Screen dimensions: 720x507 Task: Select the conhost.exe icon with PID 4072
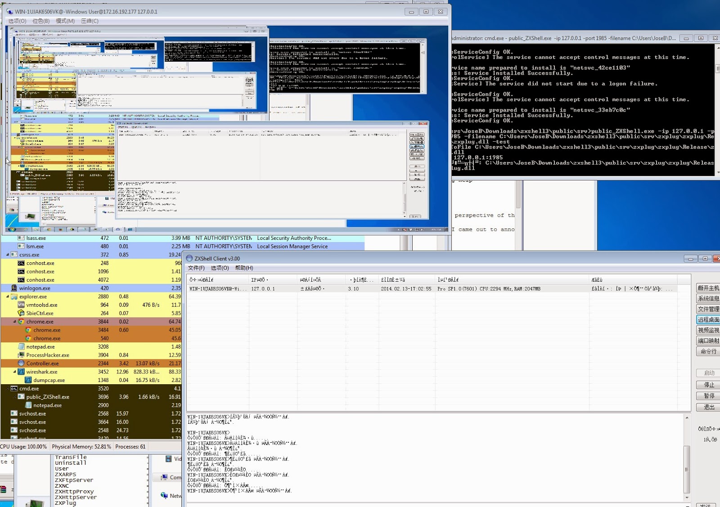(x=21, y=280)
